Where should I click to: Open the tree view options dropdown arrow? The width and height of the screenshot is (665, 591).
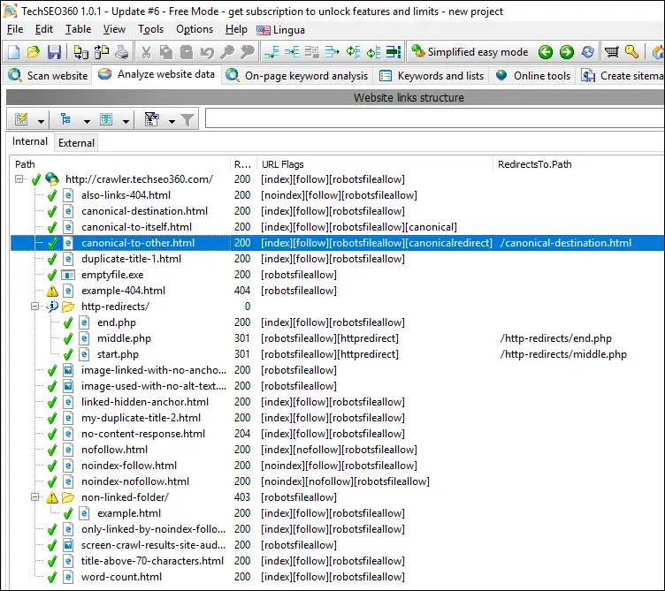coord(87,120)
